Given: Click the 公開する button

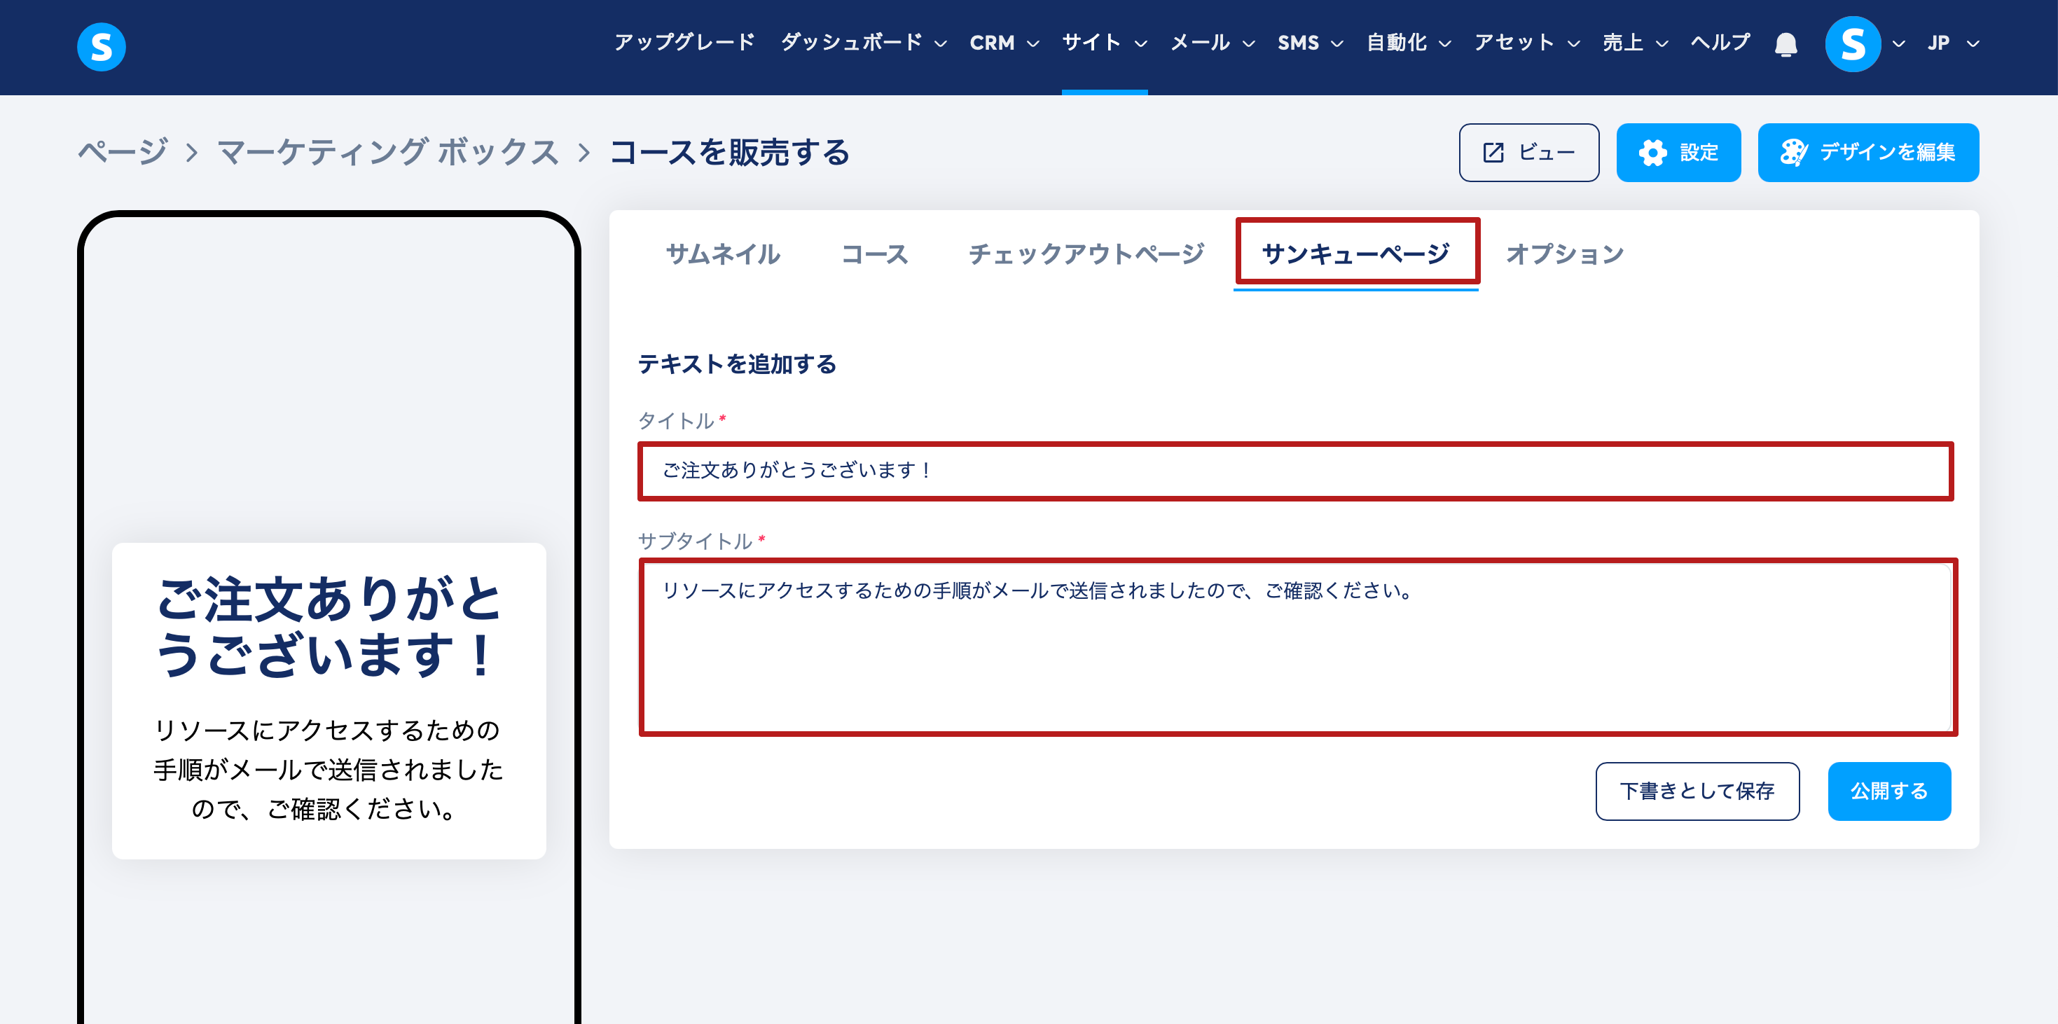Looking at the screenshot, I should [x=1888, y=791].
